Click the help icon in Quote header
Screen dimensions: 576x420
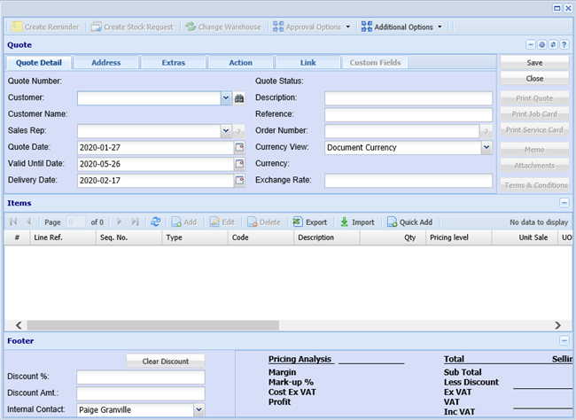(564, 43)
